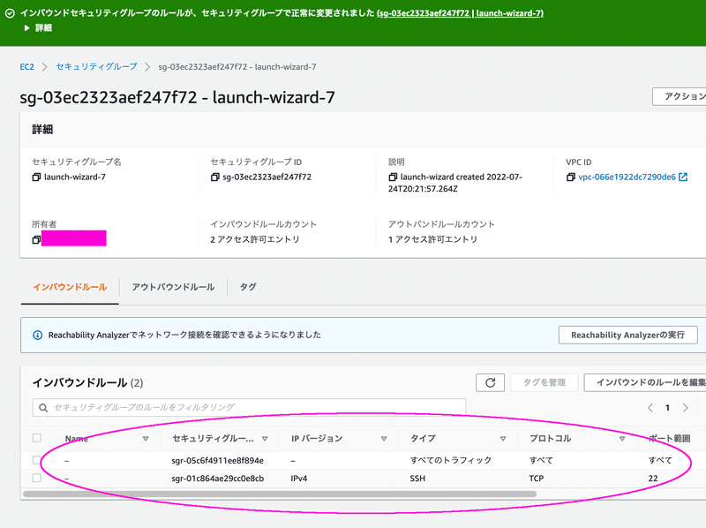The height and width of the screenshot is (528, 706).
Task: Sort by プロトコル column arrow
Action: pyautogui.click(x=622, y=439)
